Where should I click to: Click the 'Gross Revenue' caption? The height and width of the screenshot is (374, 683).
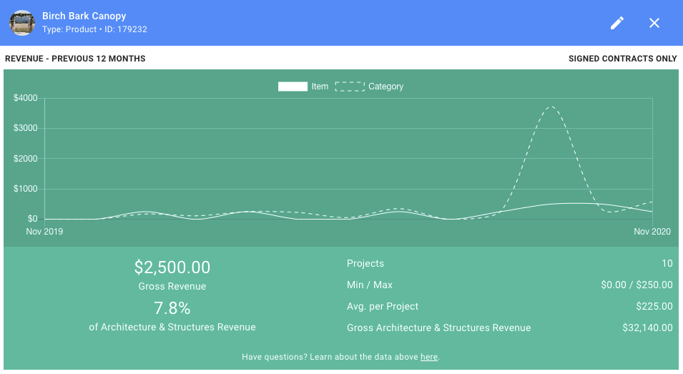pyautogui.click(x=172, y=286)
